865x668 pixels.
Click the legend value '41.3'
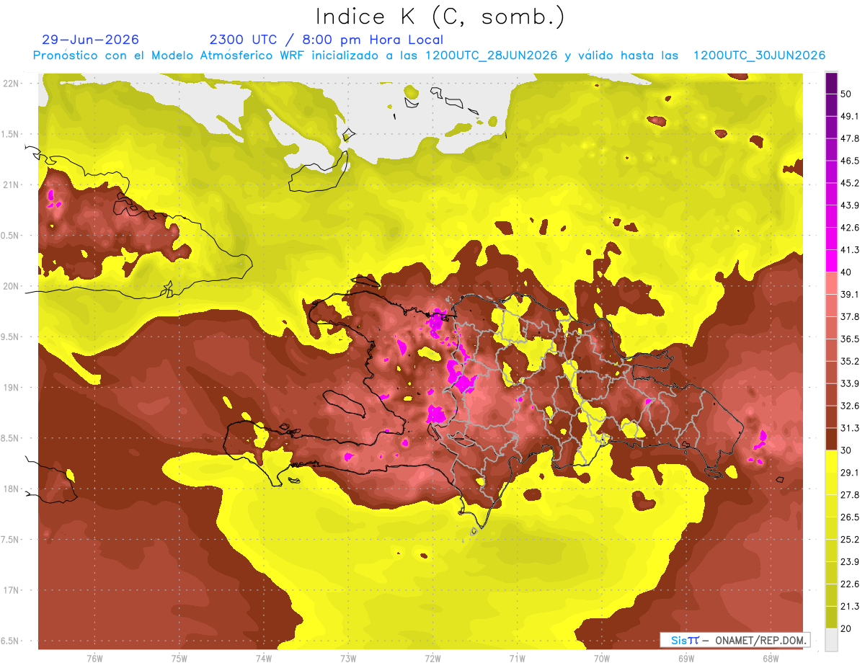click(x=850, y=250)
